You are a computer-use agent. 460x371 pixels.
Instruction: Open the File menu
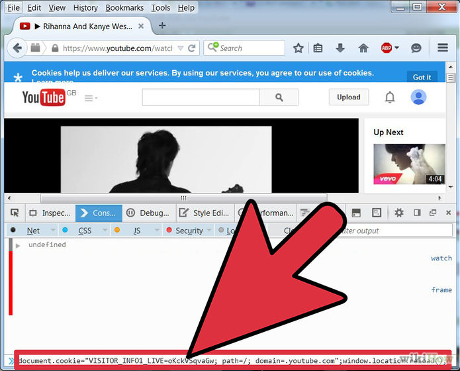(x=13, y=8)
